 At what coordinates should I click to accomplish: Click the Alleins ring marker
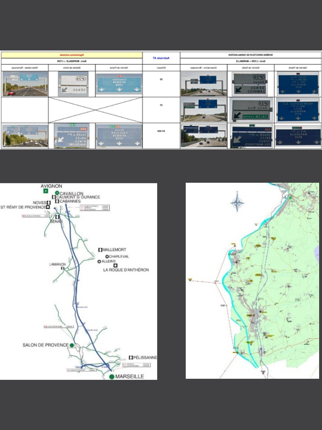(x=99, y=262)
